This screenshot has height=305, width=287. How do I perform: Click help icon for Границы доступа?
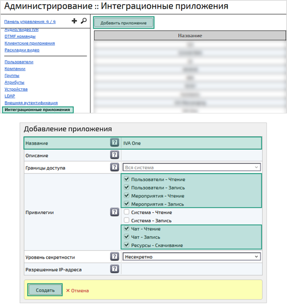pyautogui.click(x=115, y=167)
